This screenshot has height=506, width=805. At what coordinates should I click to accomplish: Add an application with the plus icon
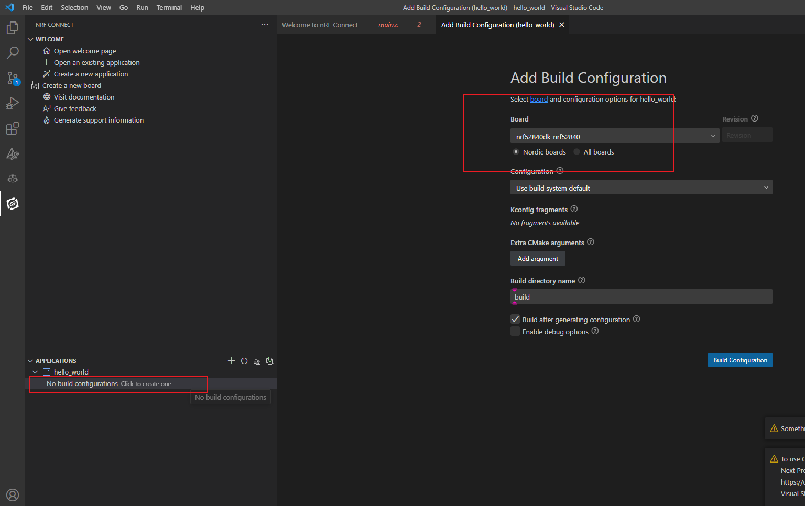pyautogui.click(x=231, y=361)
